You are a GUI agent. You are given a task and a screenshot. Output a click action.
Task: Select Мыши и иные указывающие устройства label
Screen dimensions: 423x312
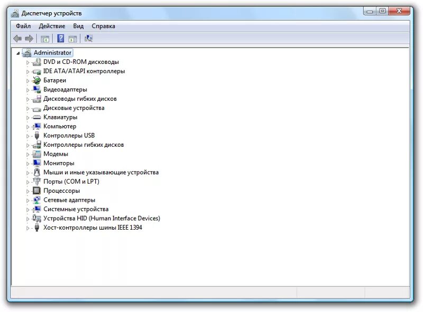[101, 173]
